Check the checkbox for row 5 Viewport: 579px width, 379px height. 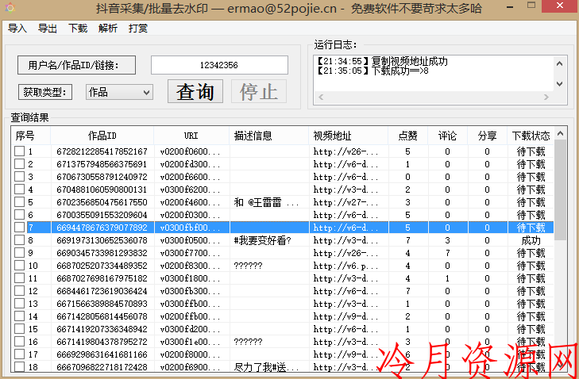tap(19, 201)
